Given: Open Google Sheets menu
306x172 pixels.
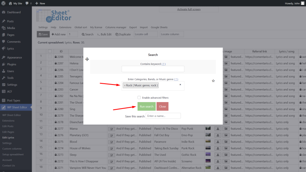Looking at the screenshot, I should pos(159,27).
